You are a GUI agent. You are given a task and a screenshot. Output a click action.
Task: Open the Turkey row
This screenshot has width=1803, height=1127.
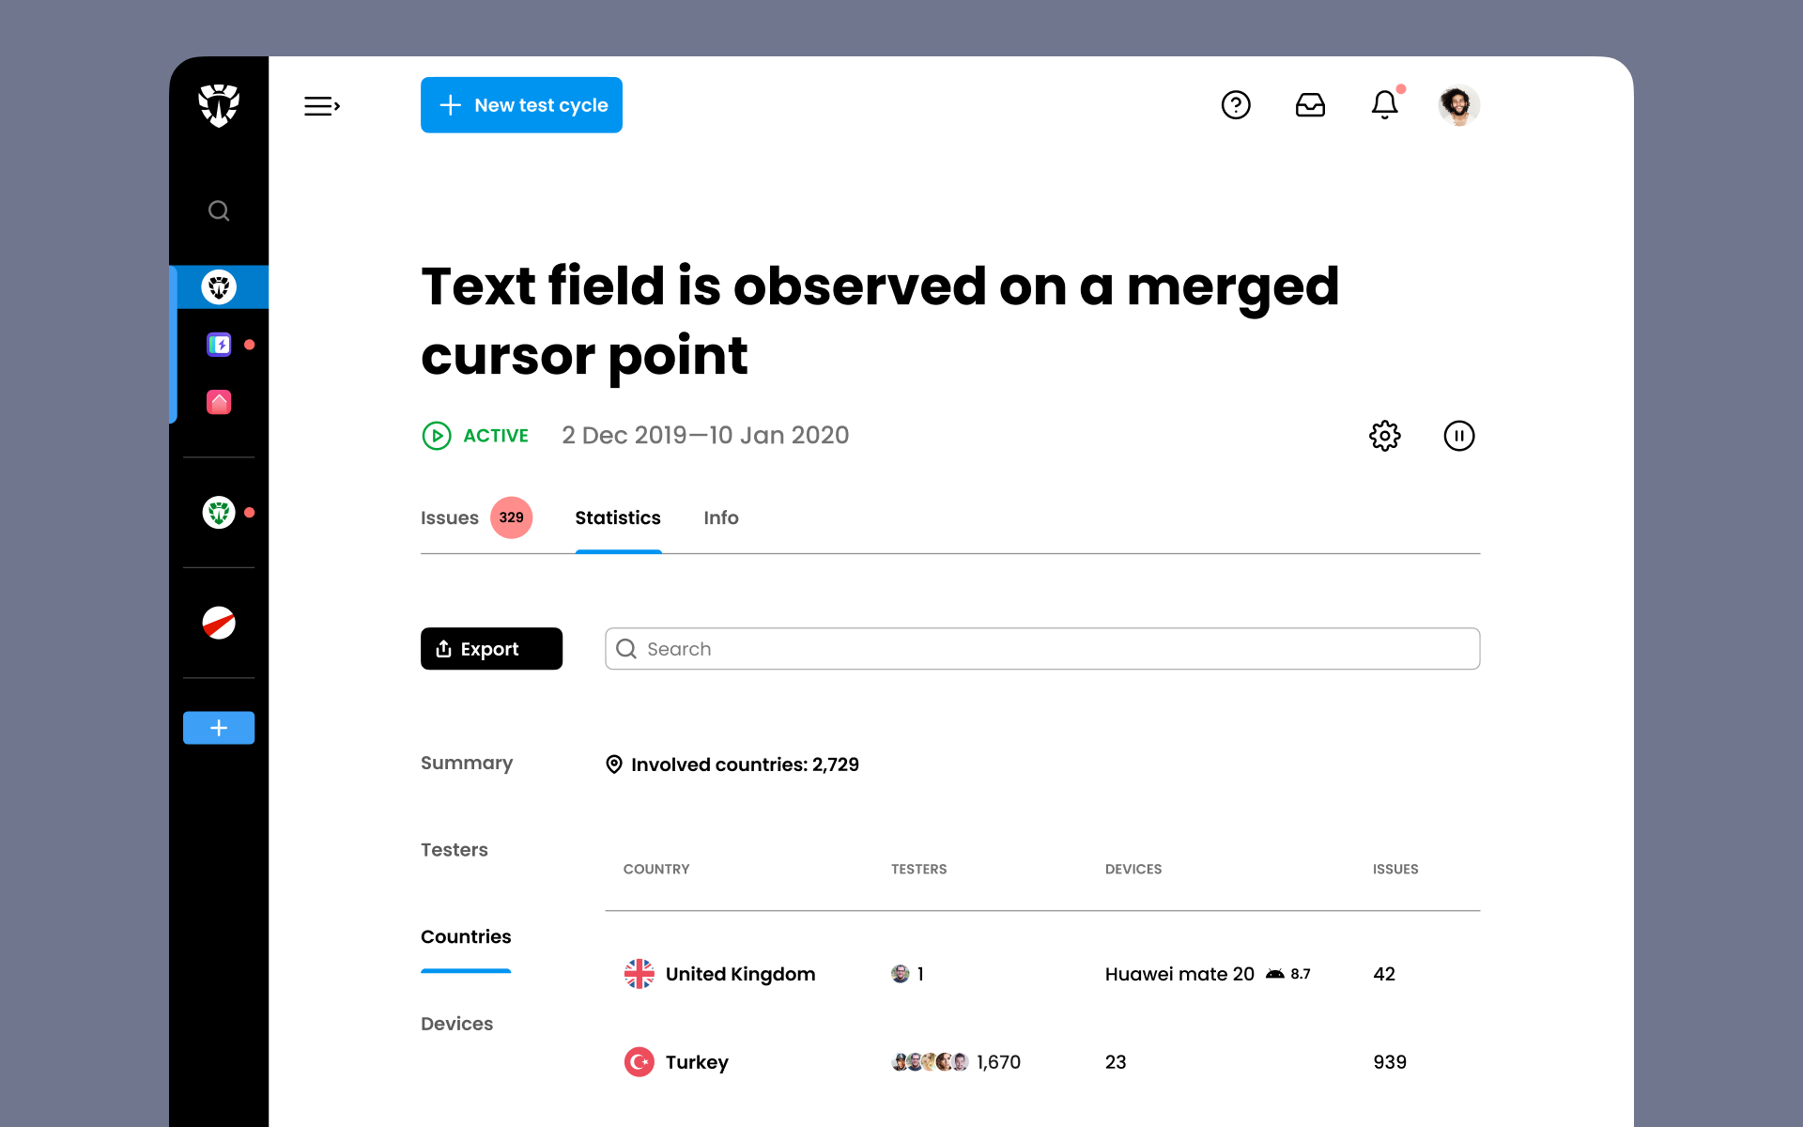click(x=1042, y=1062)
